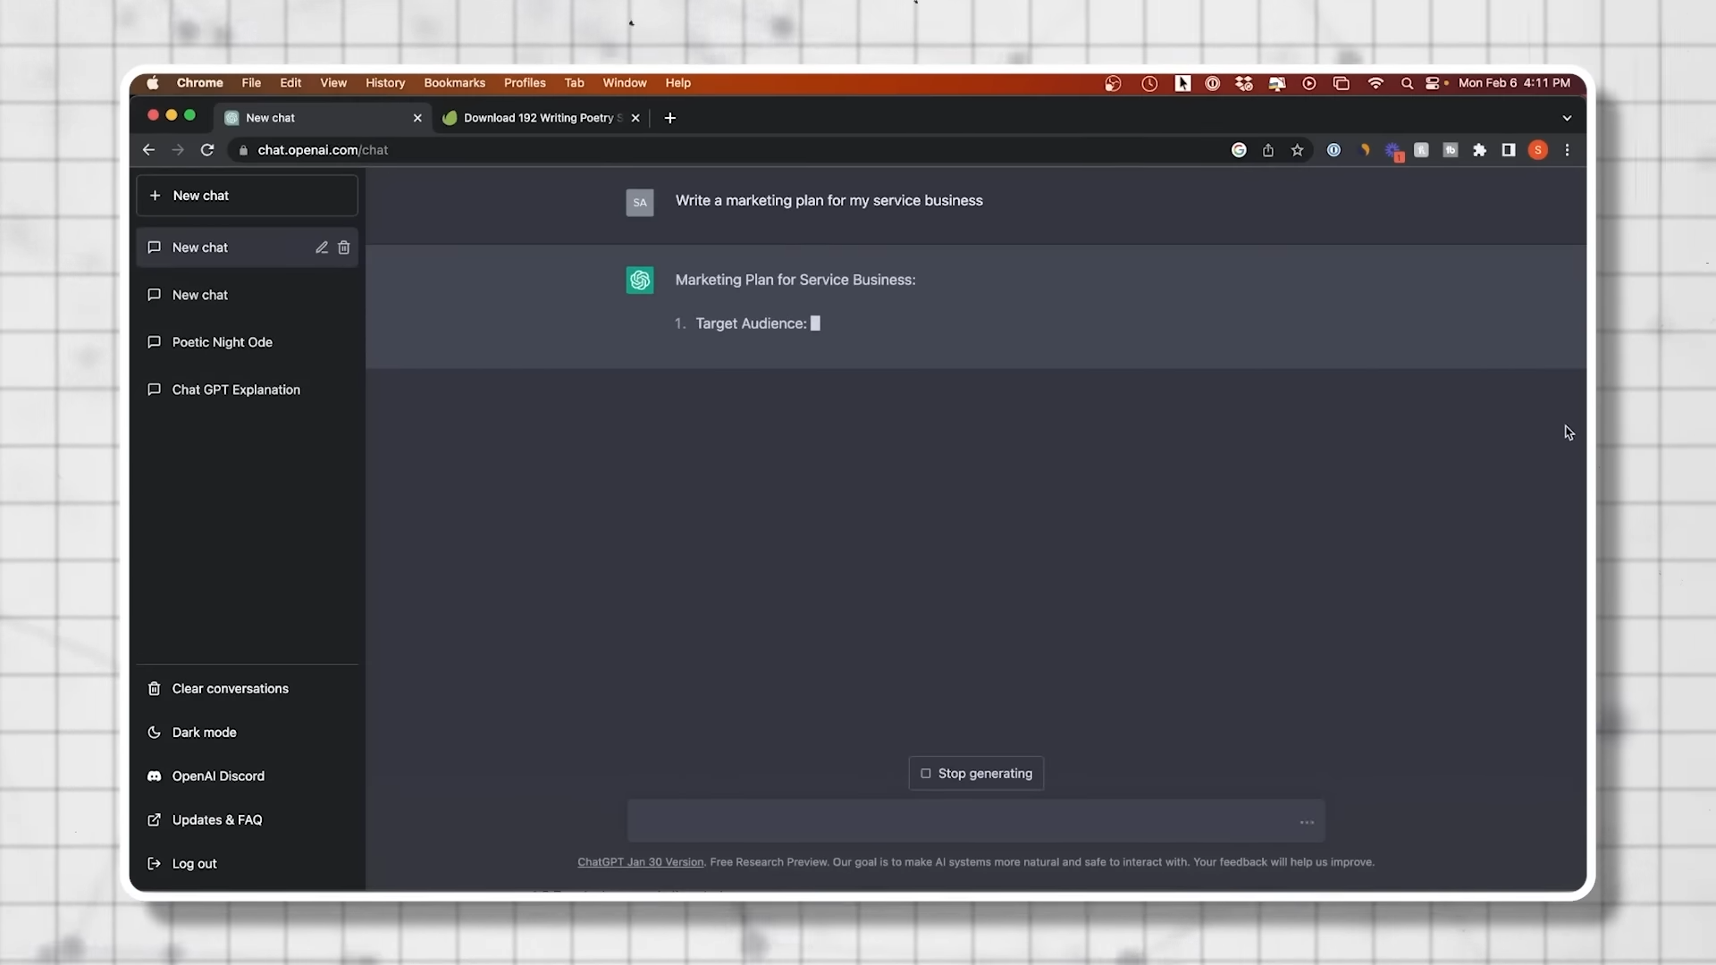
Task: Click the share icon in address bar
Action: pyautogui.click(x=1267, y=150)
